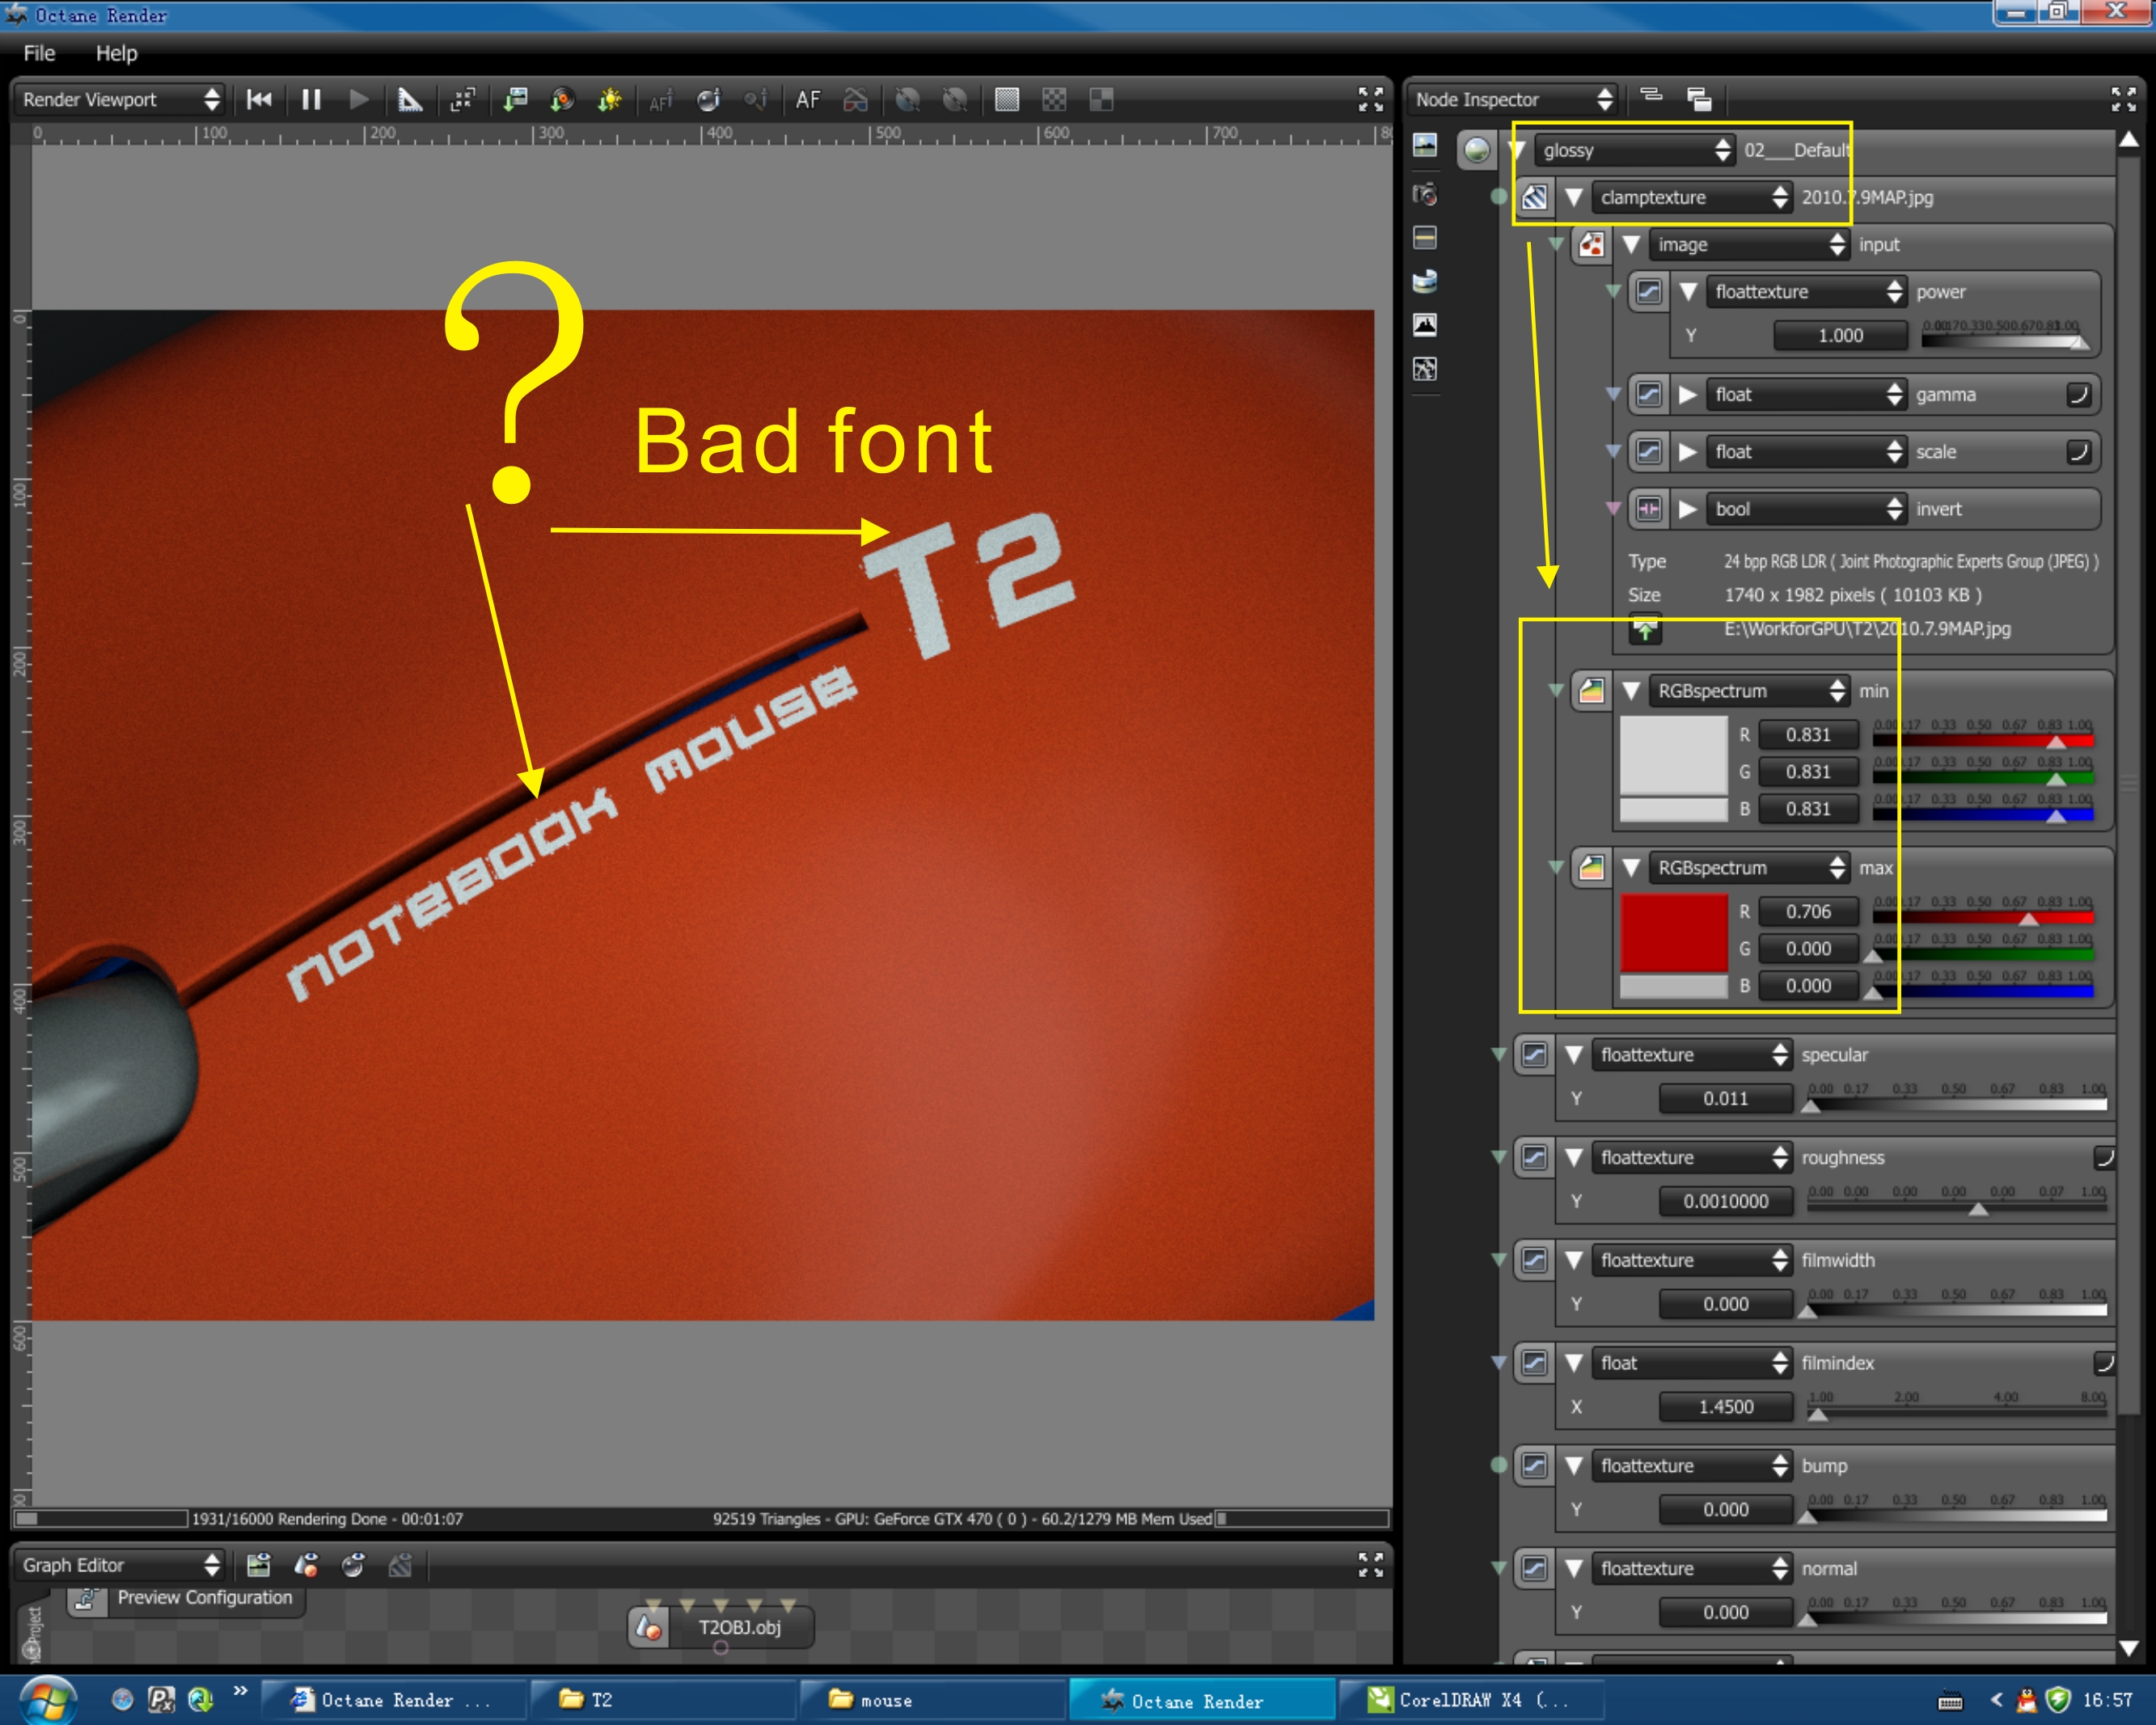Viewport: 2156px width, 1725px height.
Task: Click the ruler measurement tool icon
Action: click(410, 100)
